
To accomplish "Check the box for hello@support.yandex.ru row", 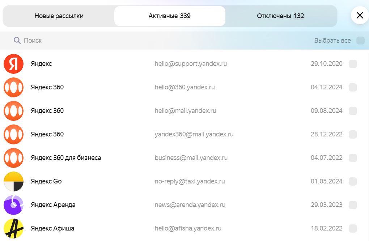I will [x=353, y=64].
